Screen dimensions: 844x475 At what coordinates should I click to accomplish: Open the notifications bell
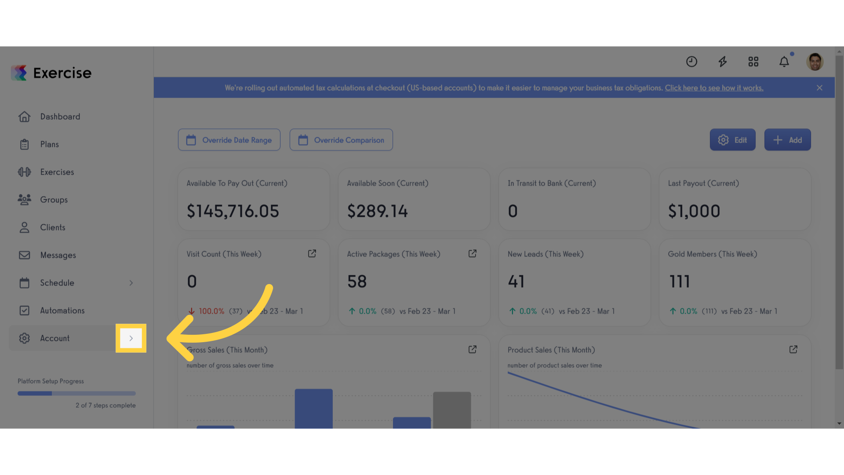click(x=784, y=62)
